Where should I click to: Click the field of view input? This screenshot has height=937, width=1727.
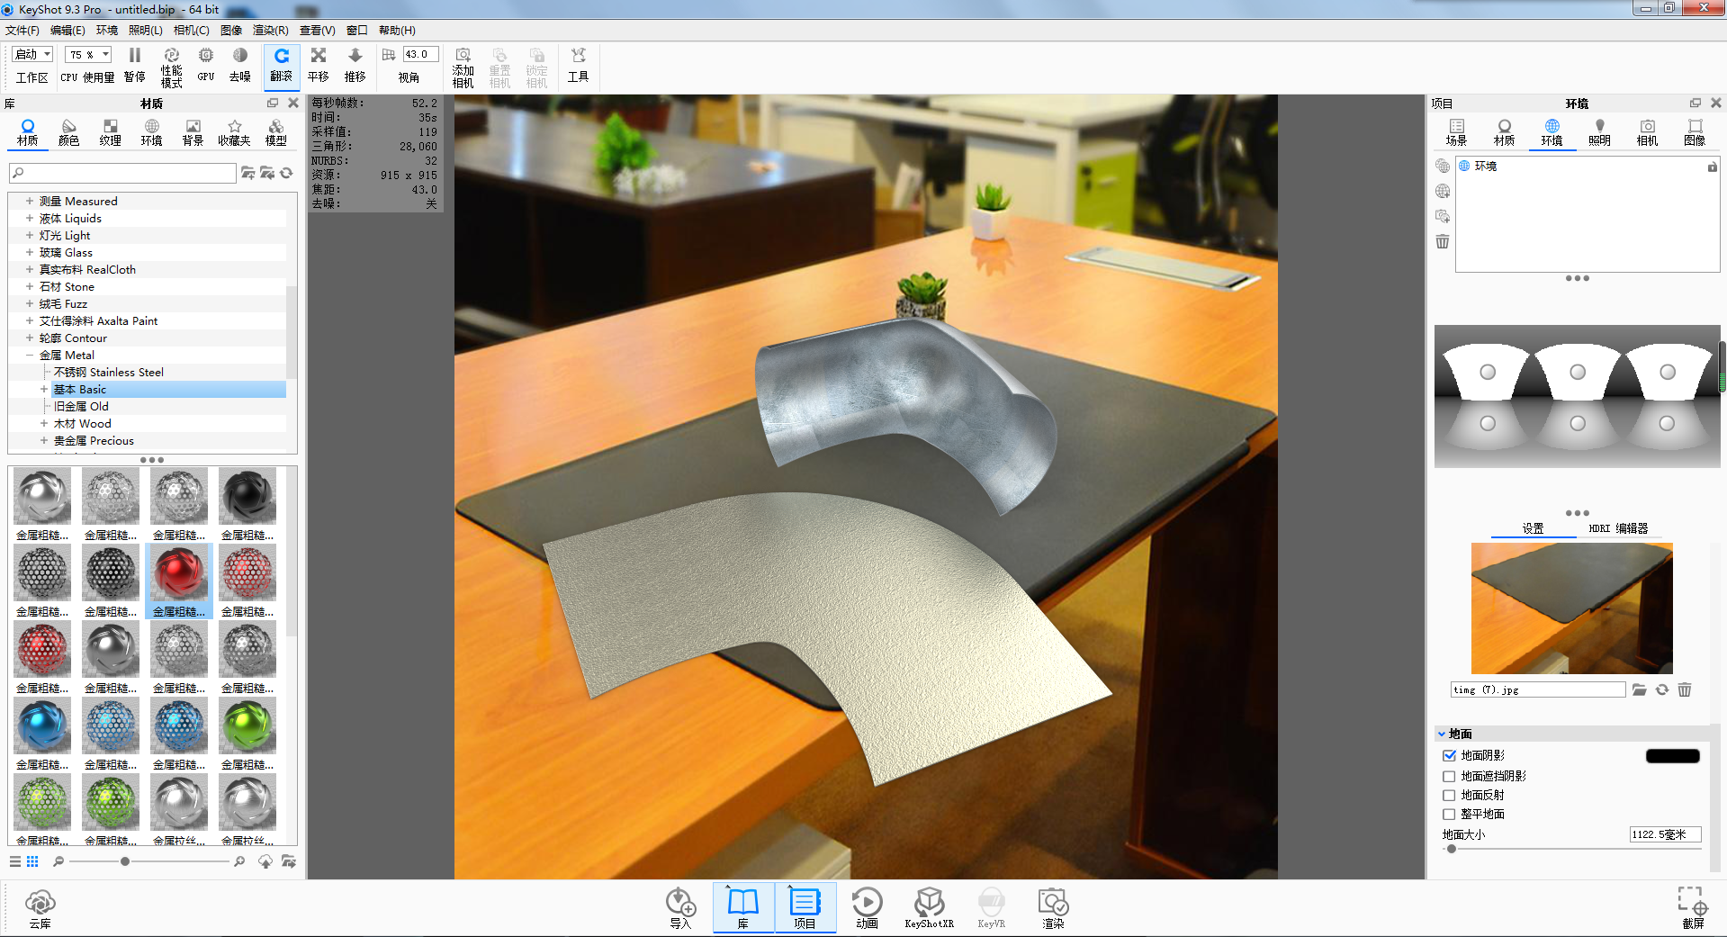coord(420,55)
